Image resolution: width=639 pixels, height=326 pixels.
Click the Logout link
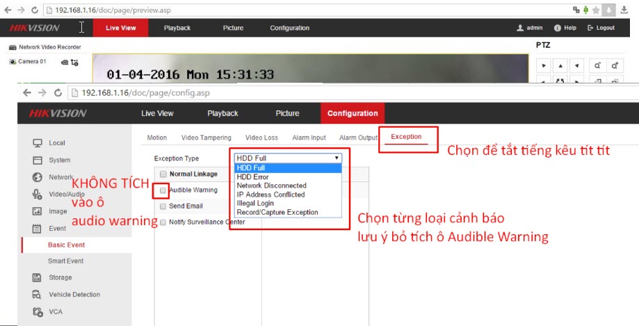pos(601,28)
